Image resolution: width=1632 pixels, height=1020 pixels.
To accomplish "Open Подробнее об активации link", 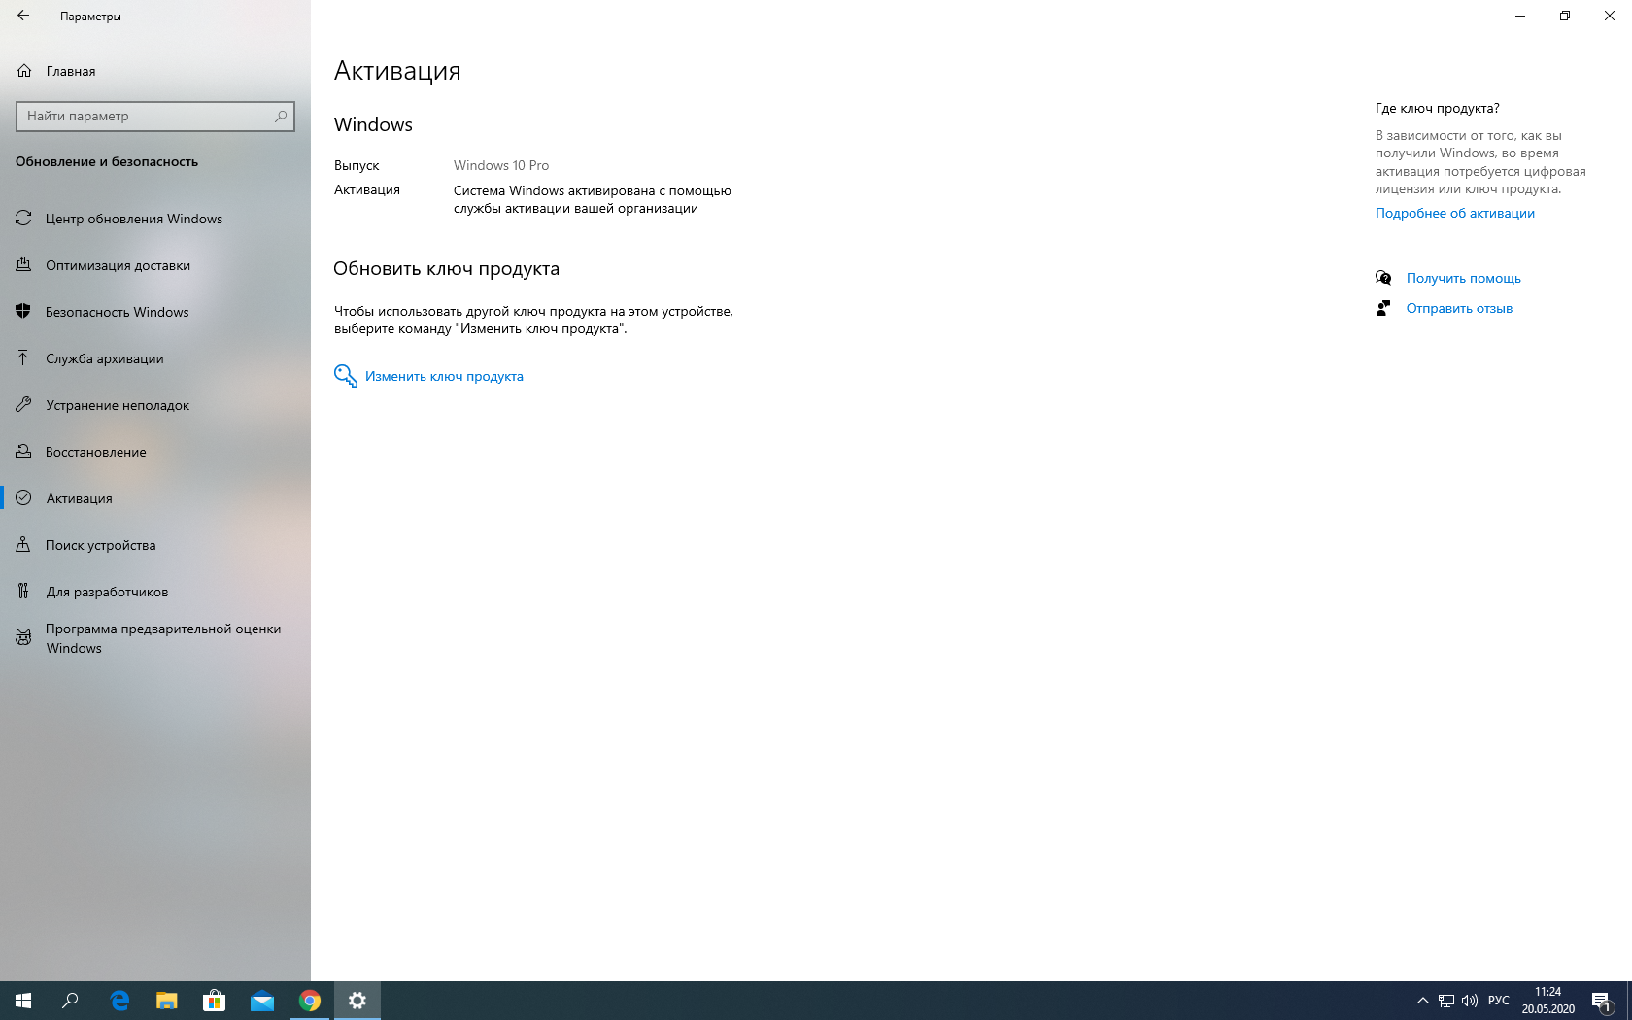I will (x=1454, y=213).
